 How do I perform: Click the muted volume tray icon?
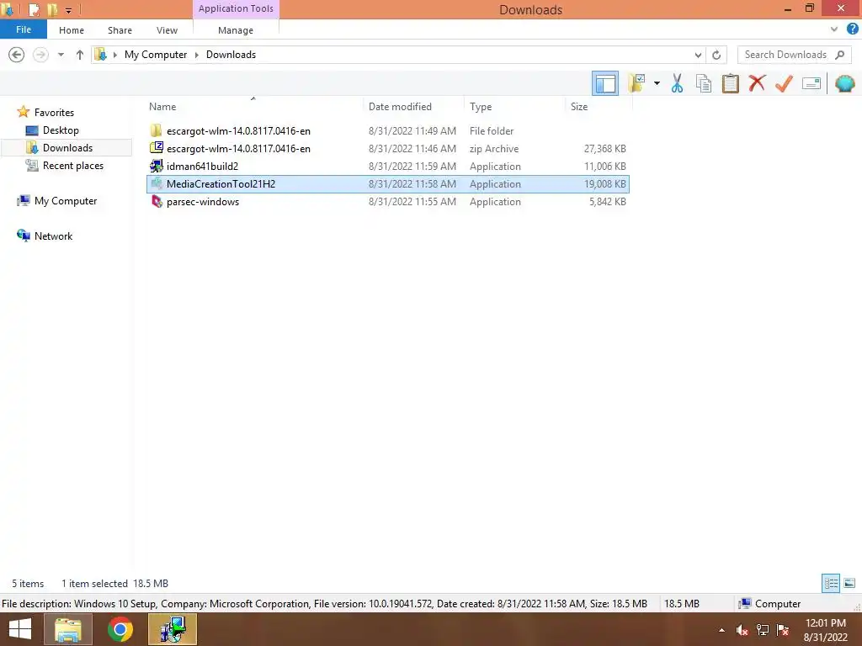coord(742,630)
